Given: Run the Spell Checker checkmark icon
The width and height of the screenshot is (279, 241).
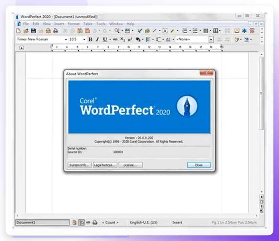Looking at the screenshot, I should coord(140,31).
